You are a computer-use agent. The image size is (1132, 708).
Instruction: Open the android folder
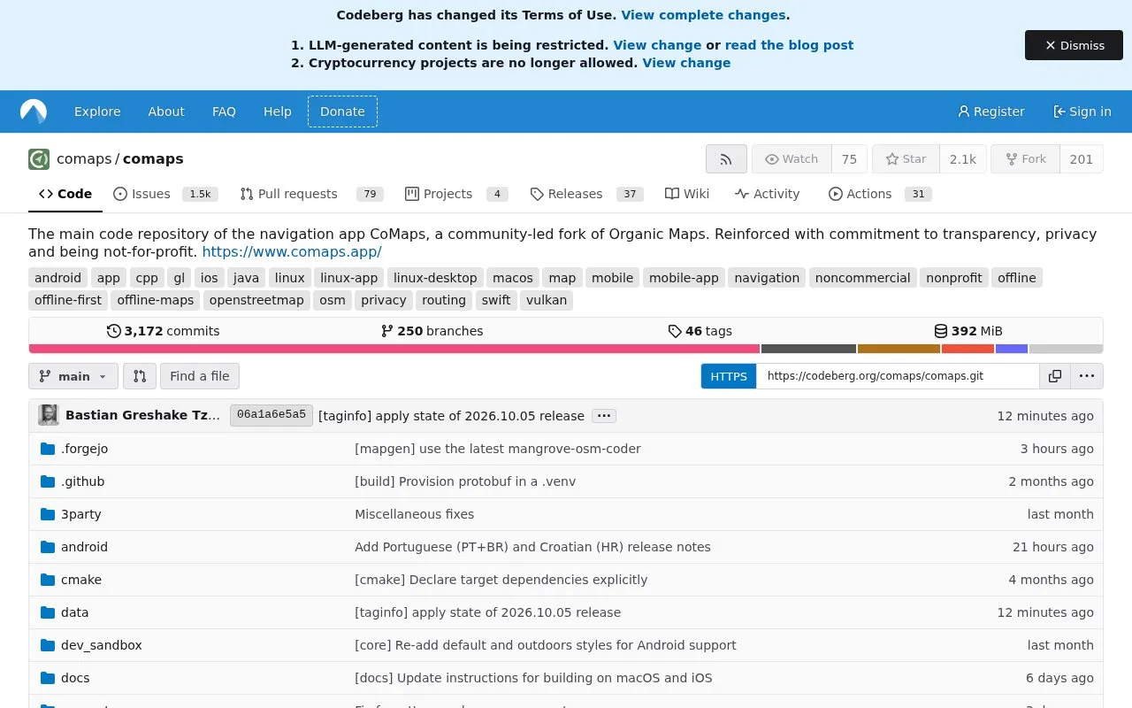(x=84, y=547)
